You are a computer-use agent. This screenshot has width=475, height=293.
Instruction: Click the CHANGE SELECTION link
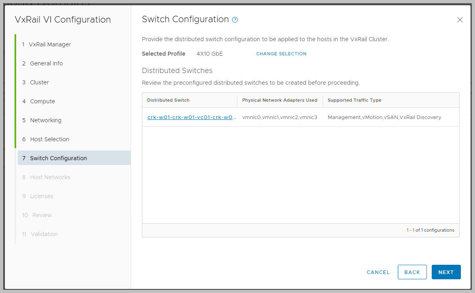(x=281, y=54)
